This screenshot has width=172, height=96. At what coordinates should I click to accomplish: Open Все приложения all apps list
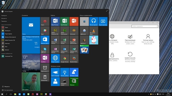click(x=7, y=90)
